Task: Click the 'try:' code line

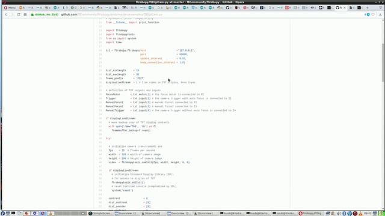Action: click(x=108, y=139)
